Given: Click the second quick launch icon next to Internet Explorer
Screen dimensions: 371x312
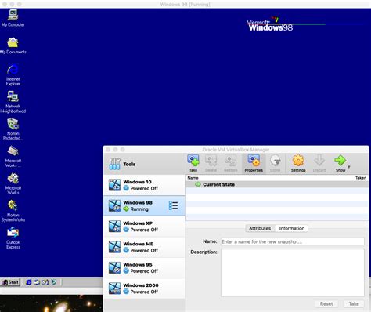Looking at the screenshot, I should (x=37, y=282).
